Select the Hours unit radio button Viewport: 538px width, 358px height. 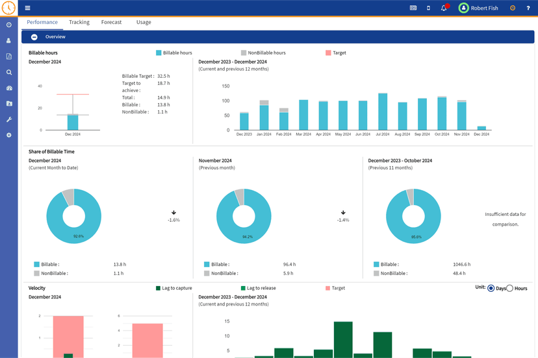pyautogui.click(x=509, y=288)
